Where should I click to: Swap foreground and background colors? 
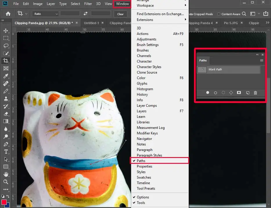(x=8, y=196)
